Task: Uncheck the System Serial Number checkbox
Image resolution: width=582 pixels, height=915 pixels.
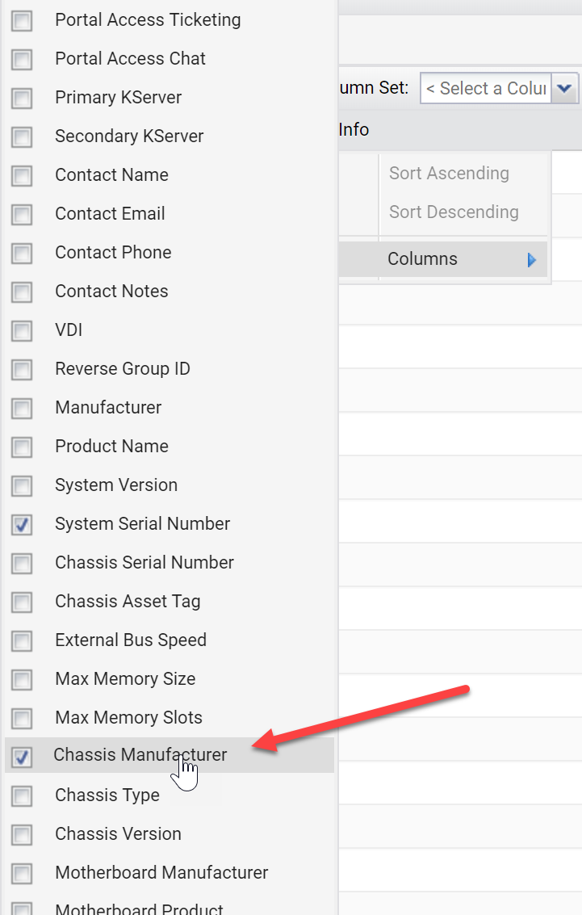Action: coord(22,524)
